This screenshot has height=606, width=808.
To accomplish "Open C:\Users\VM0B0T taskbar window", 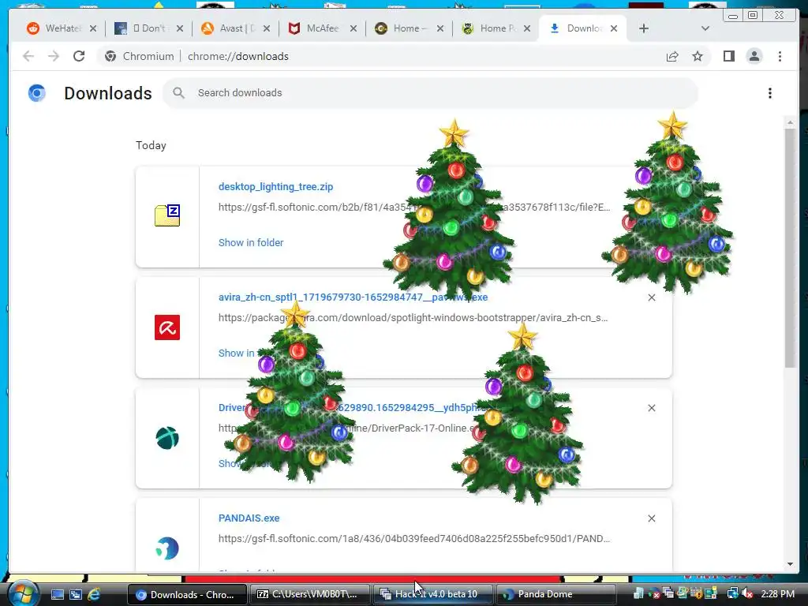I will pyautogui.click(x=309, y=594).
